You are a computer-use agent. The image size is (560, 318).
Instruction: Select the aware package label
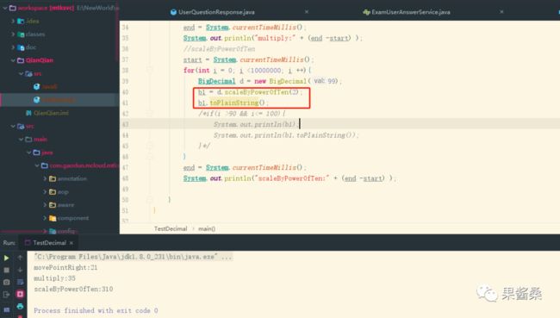[65, 205]
